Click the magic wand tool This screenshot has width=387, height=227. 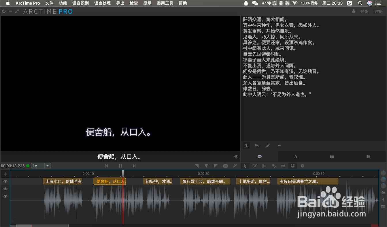(235, 166)
